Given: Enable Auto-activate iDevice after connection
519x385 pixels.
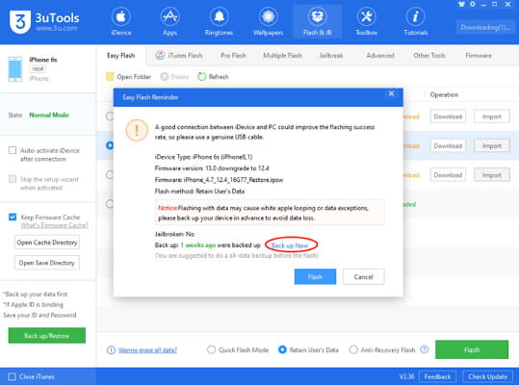Looking at the screenshot, I should coord(13,150).
